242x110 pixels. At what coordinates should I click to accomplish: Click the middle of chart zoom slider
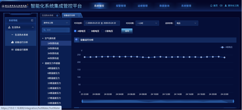158,101
